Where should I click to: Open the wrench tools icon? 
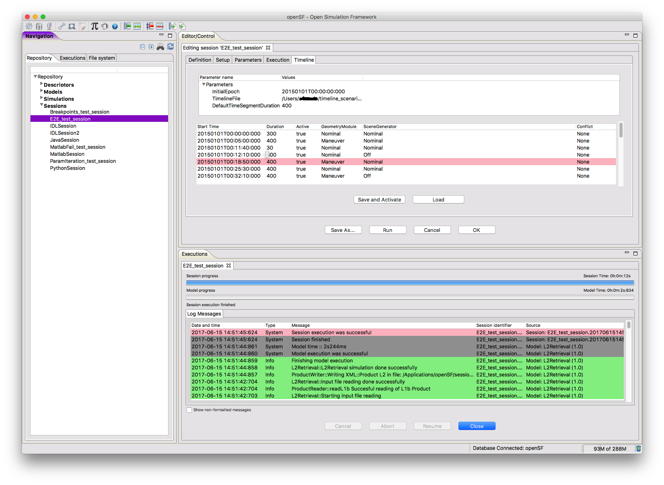tap(61, 27)
